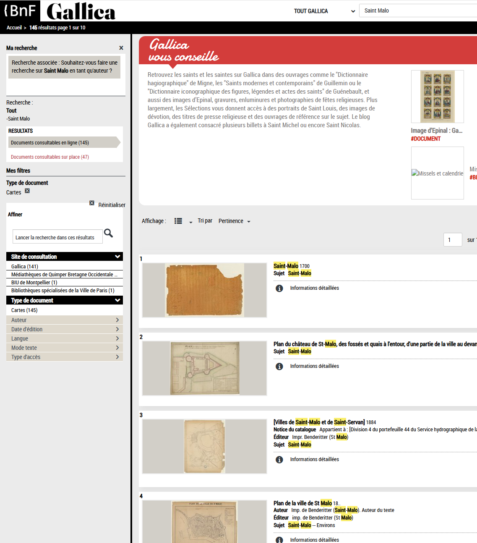Open the display mode dropdown arrow
Screen dimensions: 477x543
click(190, 222)
